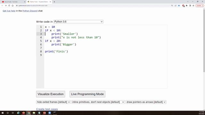Image resolution: width=205 pixels, height=115 pixels.
Task: Place cursor on 'if x < 10:' line
Action: [x=53, y=30]
